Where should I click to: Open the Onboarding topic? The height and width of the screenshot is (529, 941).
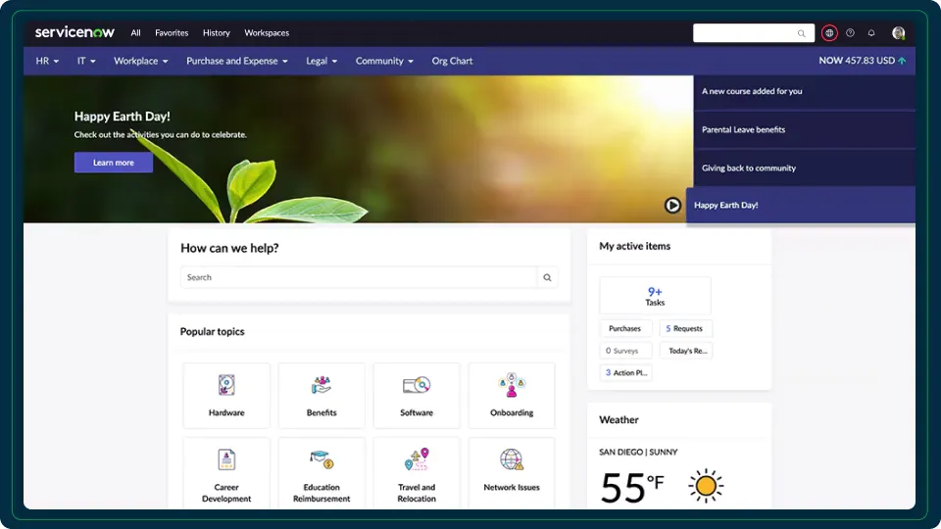512,395
